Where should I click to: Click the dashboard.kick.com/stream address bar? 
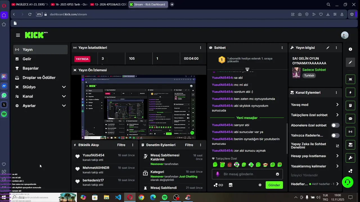[68, 14]
